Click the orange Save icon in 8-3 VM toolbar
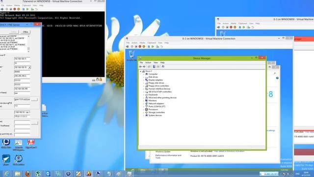Viewport: 314px width, 177px height. point(235,28)
